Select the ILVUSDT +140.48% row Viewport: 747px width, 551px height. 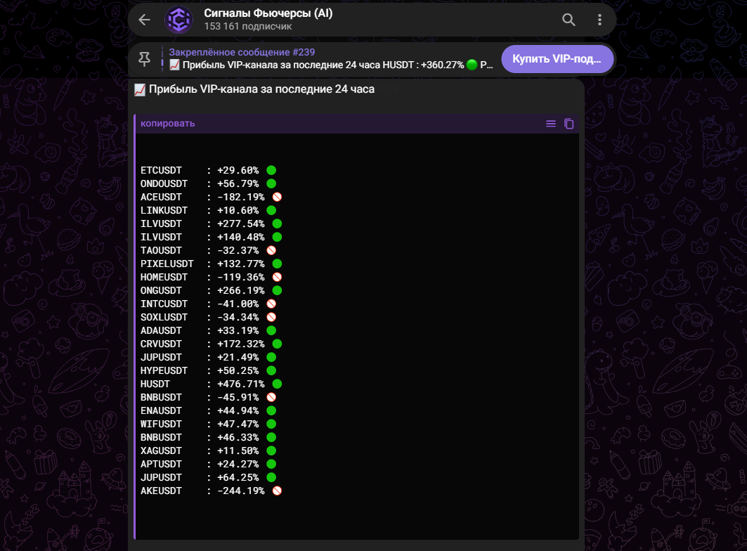(211, 237)
